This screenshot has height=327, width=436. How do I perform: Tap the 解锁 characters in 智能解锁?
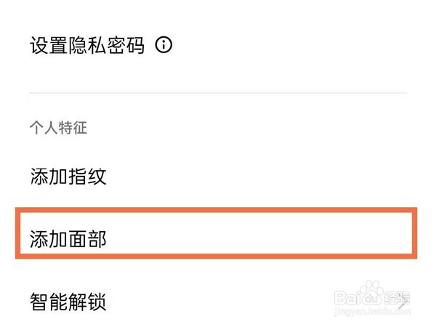[x=88, y=300]
